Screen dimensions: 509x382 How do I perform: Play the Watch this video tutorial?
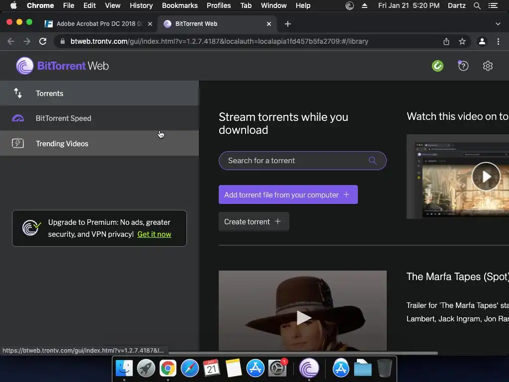[486, 177]
